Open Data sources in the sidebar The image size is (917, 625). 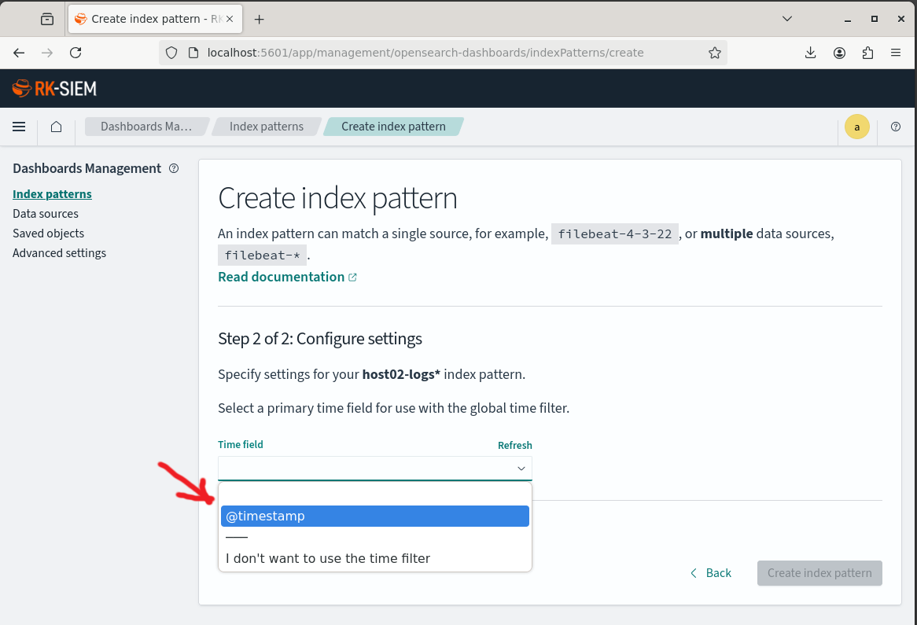pos(46,214)
